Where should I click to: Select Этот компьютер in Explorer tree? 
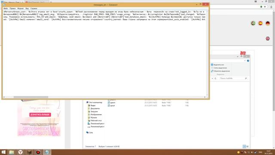click(x=94, y=102)
